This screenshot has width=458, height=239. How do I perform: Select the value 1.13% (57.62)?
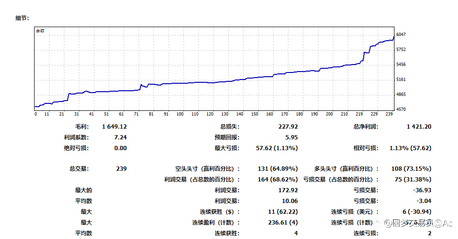(410, 148)
